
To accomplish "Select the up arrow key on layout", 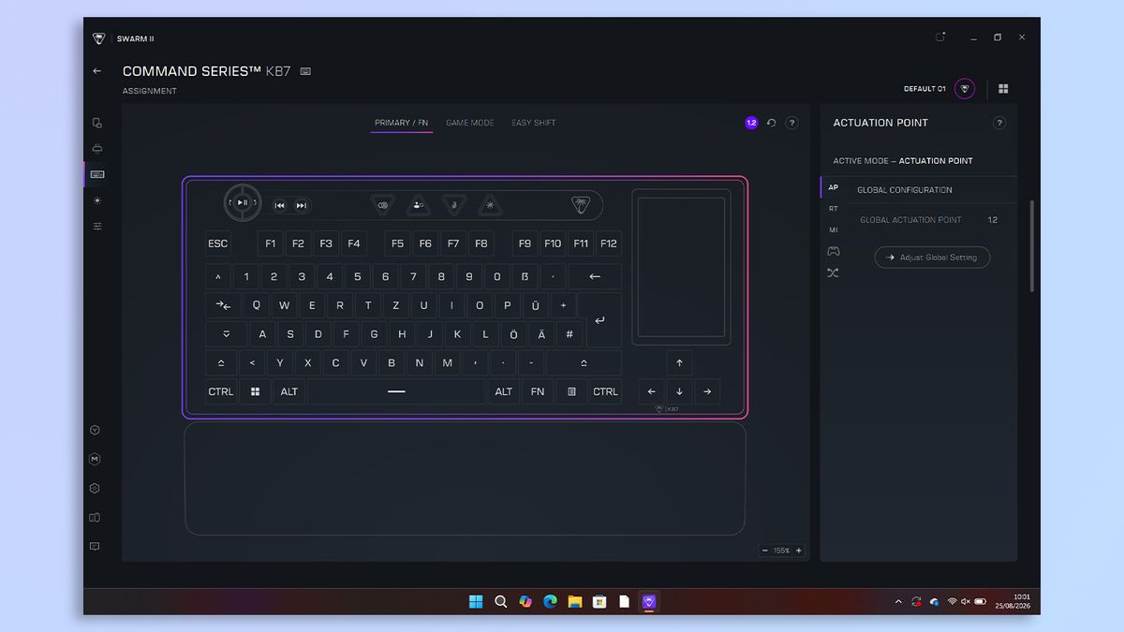I will 679,363.
